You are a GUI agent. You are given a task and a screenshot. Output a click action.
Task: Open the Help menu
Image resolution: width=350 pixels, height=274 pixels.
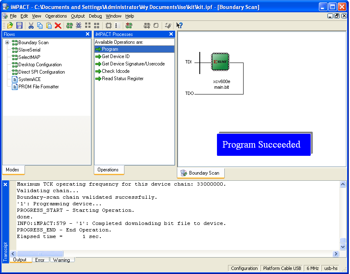130,16
